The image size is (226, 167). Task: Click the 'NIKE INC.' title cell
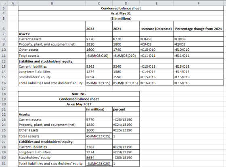tap(79, 94)
